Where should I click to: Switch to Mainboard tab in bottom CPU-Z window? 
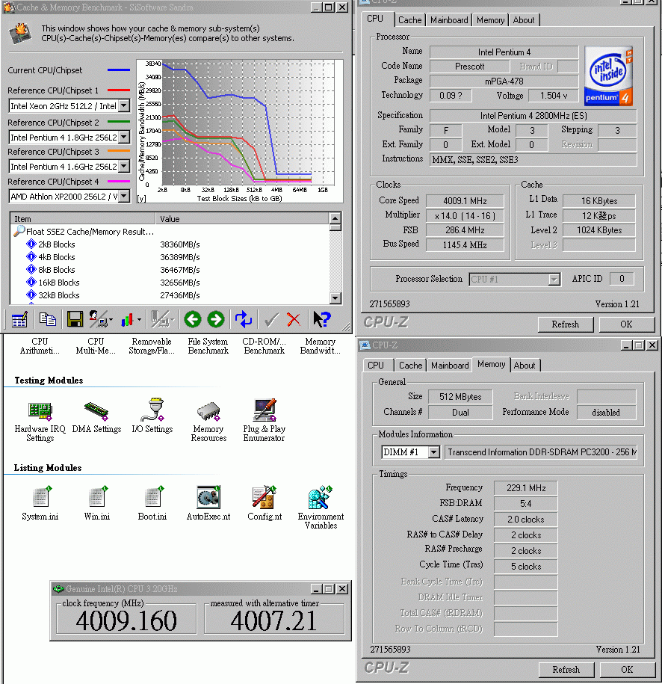[x=450, y=365]
